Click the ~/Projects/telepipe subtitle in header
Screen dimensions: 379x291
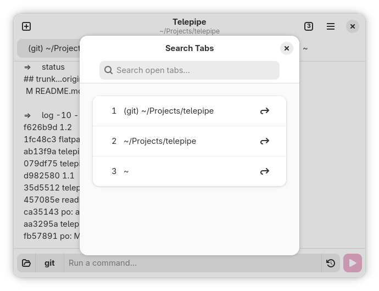coord(189,31)
